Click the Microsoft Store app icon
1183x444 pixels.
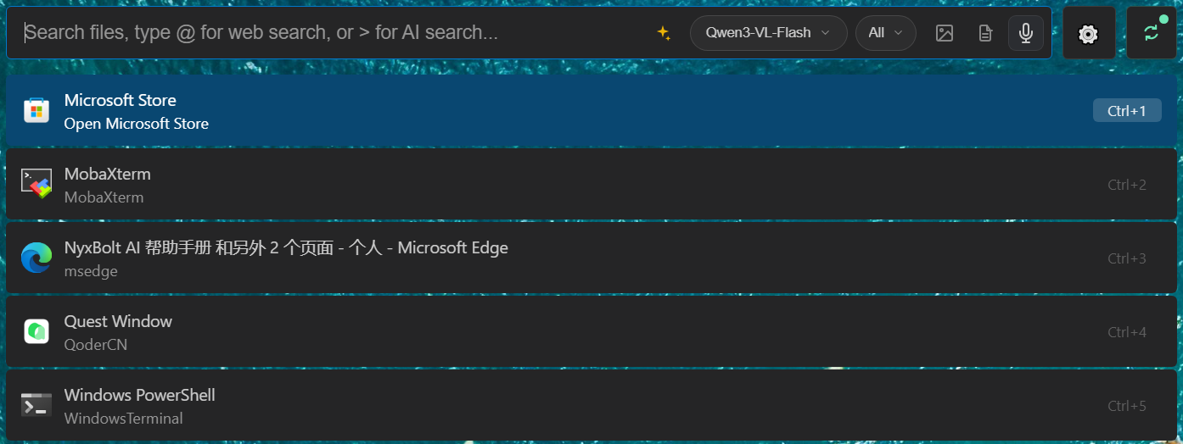click(x=36, y=110)
